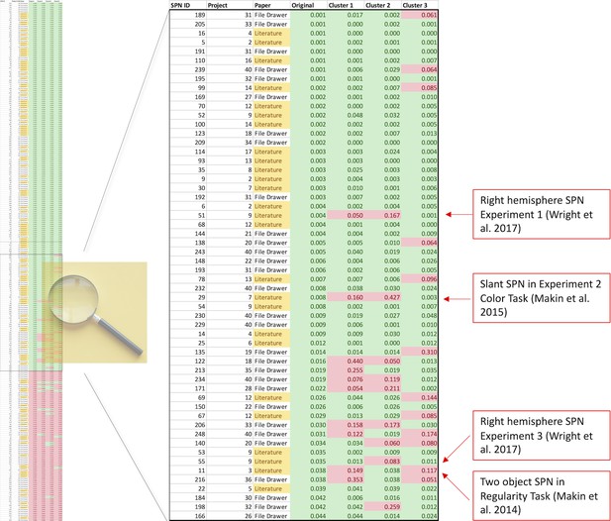
Task: Click the red Cluster 1 value 0.255
Action: 346,370
